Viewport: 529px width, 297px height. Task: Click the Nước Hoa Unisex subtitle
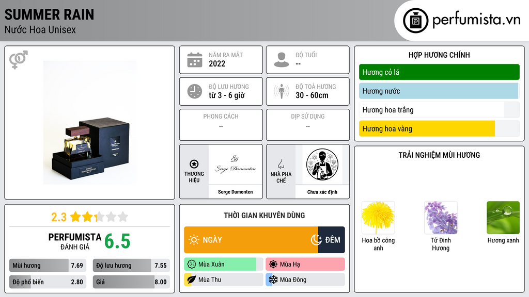tap(40, 29)
